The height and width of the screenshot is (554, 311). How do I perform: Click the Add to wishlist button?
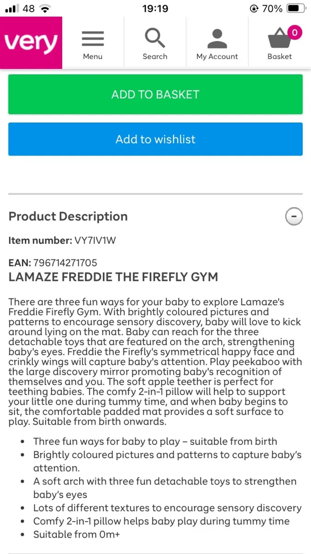(155, 139)
